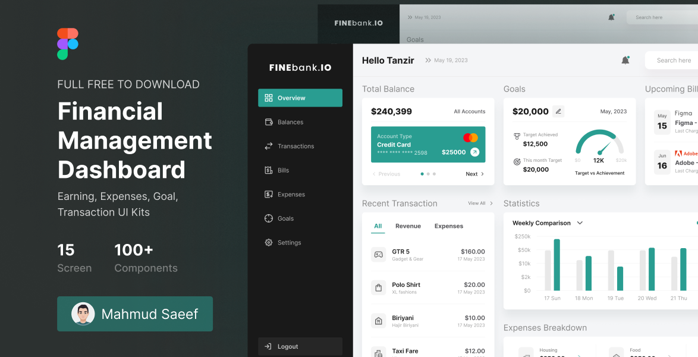Click the gamepad icon beside GTR 5
This screenshot has height=357, width=698.
pos(379,254)
